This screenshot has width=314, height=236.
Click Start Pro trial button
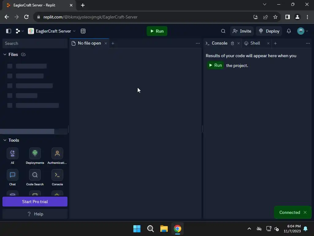tap(35, 202)
